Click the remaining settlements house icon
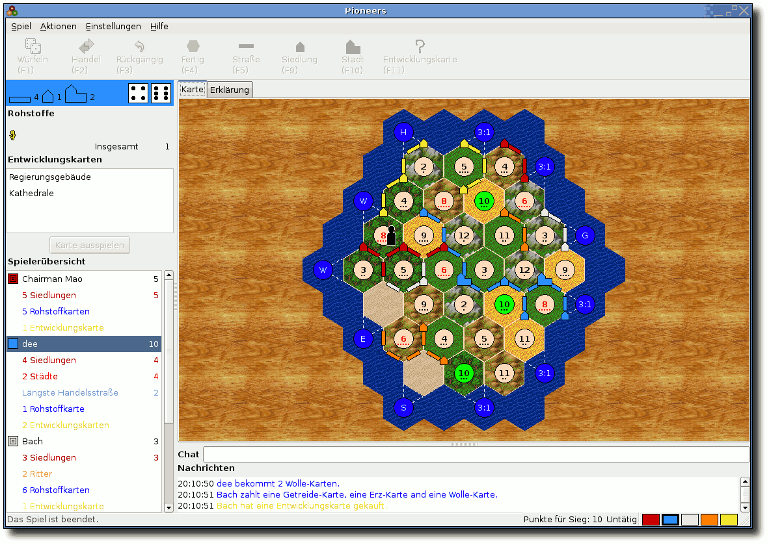The width and height of the screenshot is (769, 545). (48, 96)
